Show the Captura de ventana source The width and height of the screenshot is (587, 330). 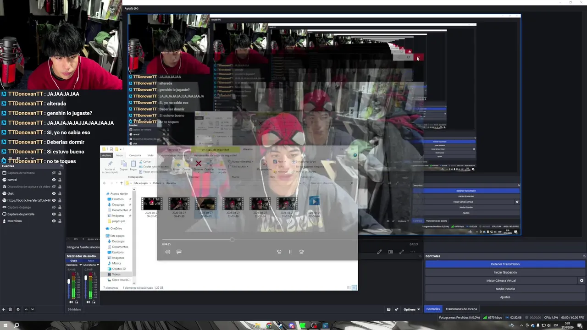coord(54,173)
